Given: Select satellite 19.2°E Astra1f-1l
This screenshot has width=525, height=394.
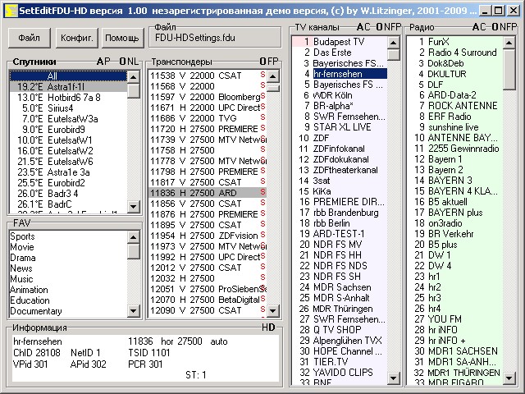Looking at the screenshot, I should (68, 87).
